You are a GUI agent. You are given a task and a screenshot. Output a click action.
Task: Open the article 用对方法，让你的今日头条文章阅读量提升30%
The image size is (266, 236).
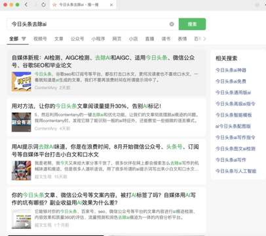86,106
